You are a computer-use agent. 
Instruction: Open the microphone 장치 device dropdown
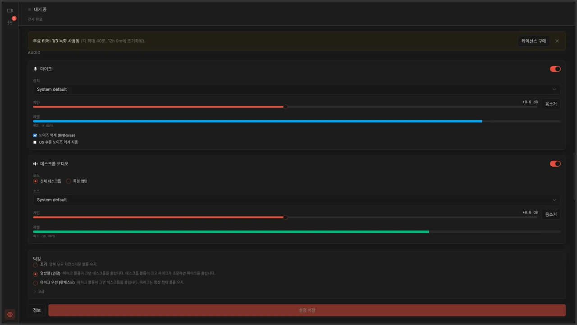coord(297,89)
